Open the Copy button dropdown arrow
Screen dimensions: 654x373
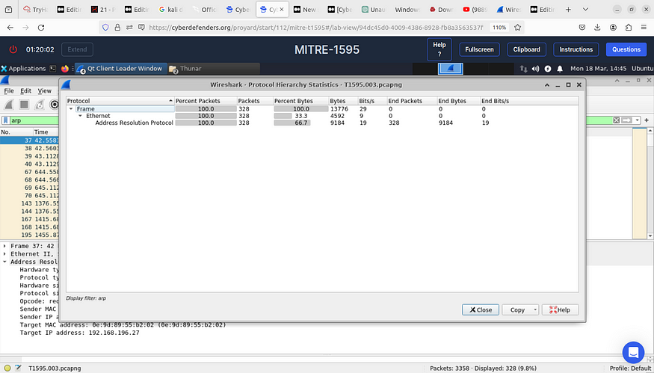click(x=534, y=310)
